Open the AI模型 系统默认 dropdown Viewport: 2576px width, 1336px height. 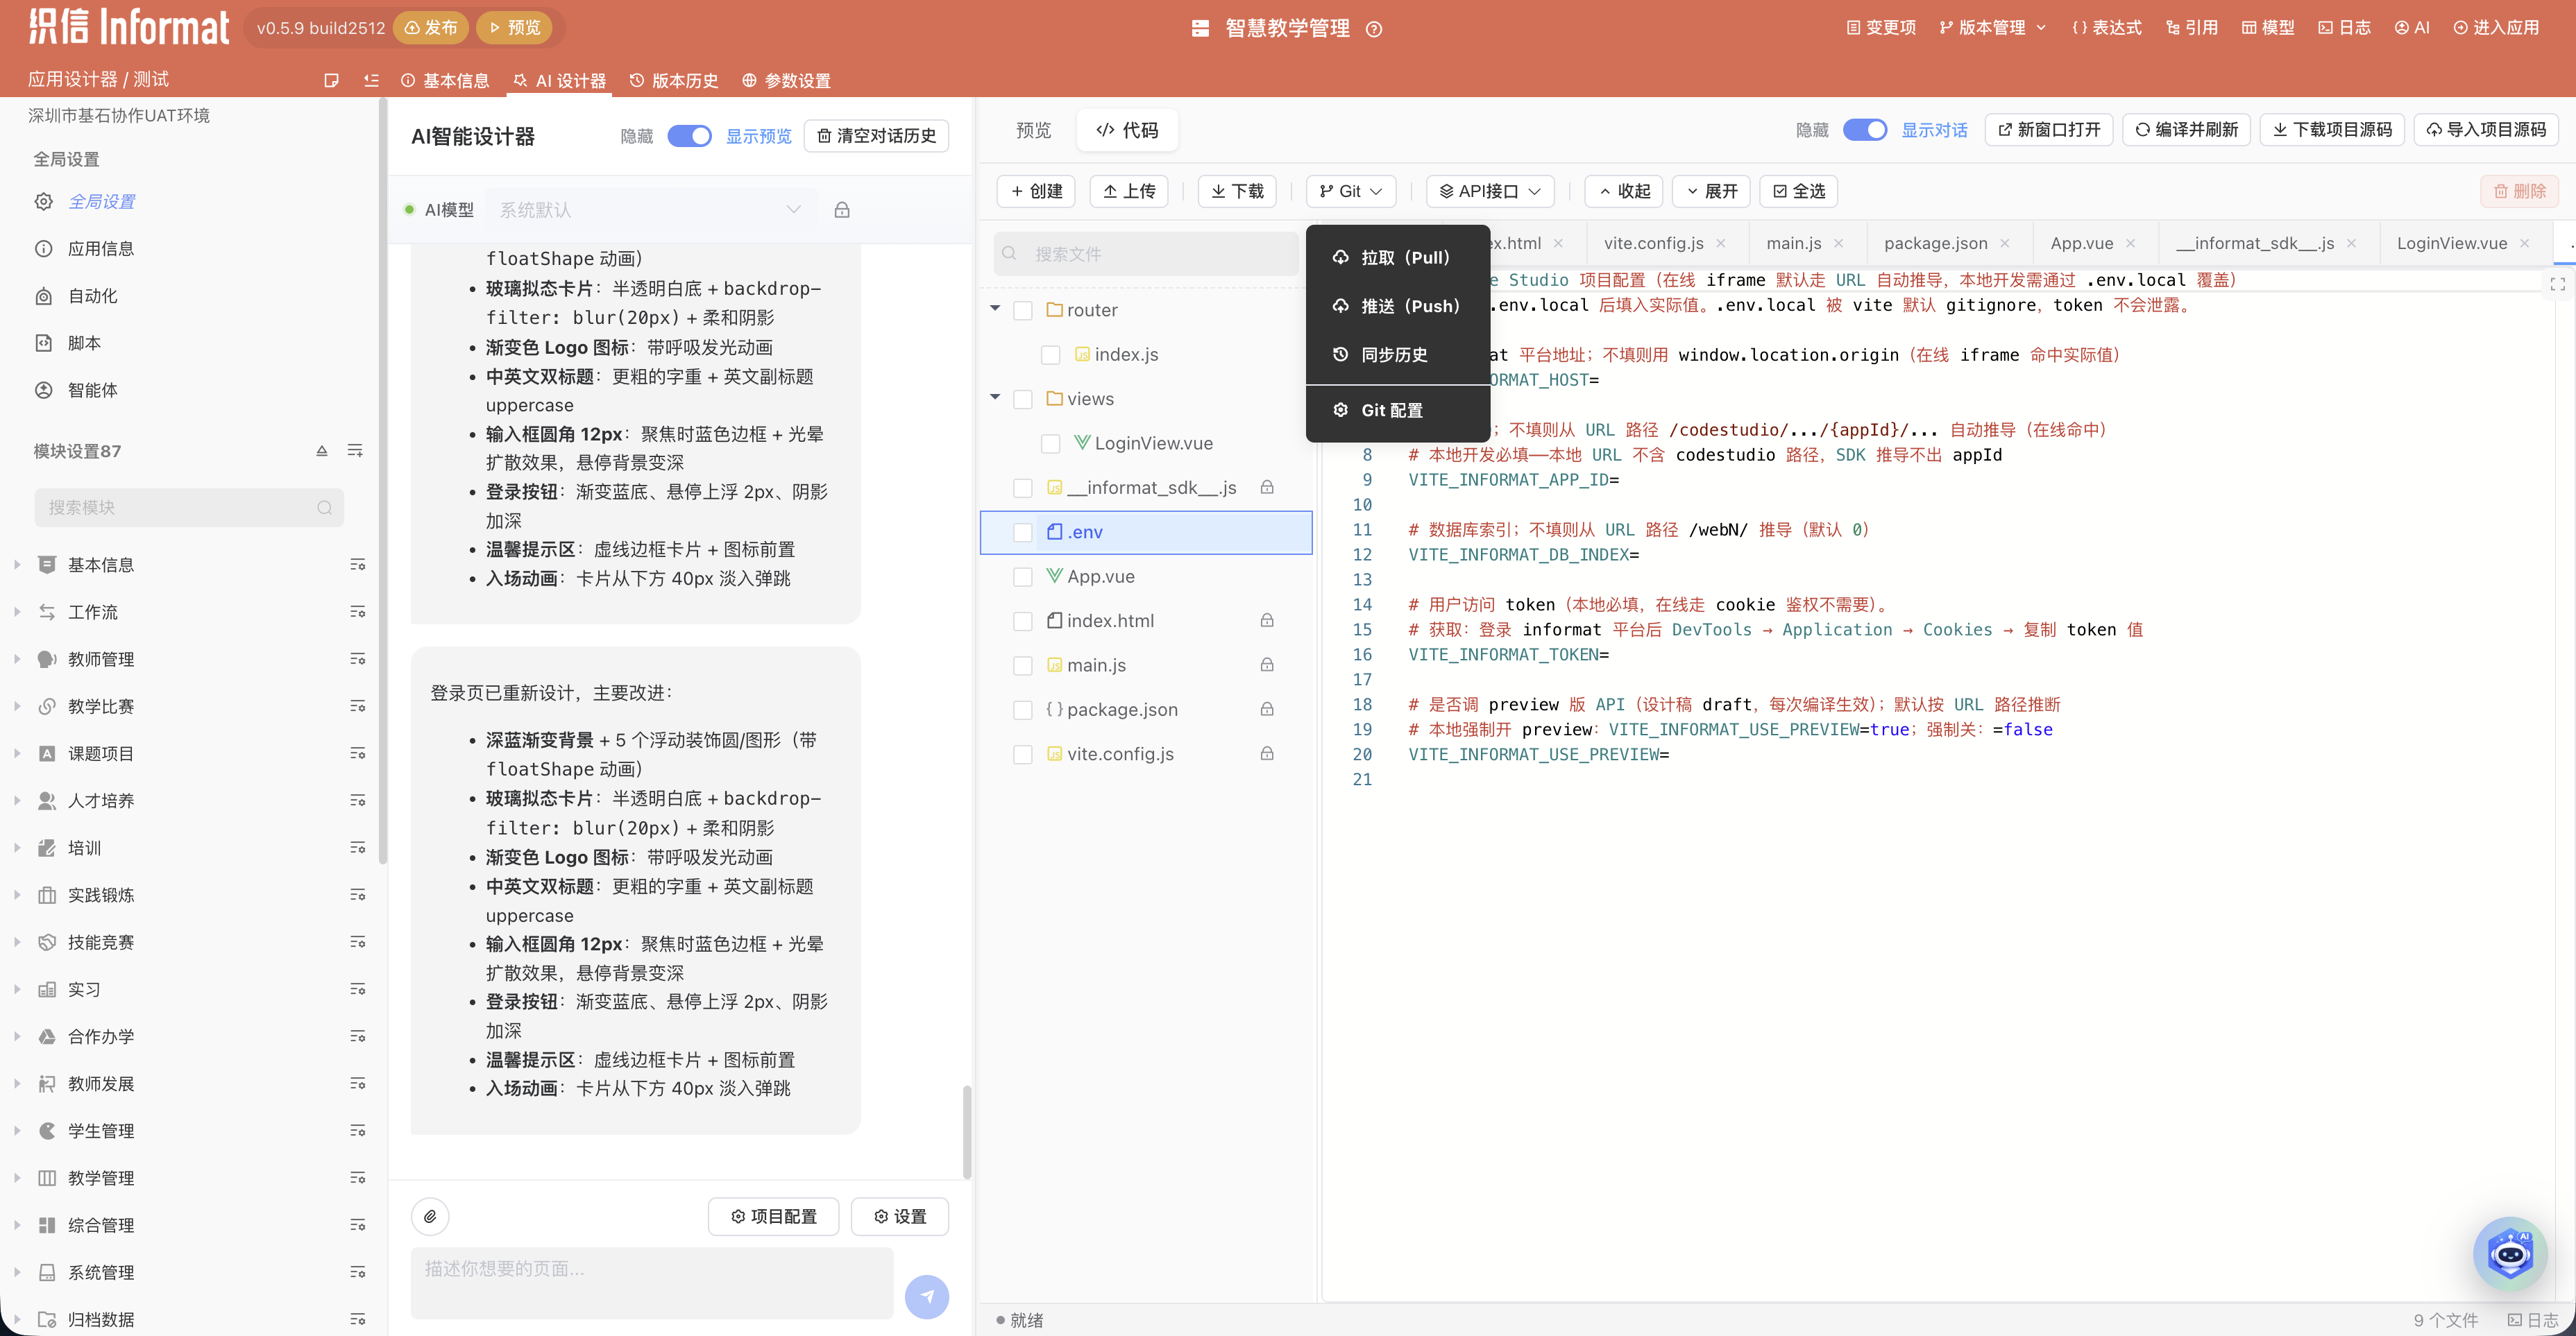point(650,210)
